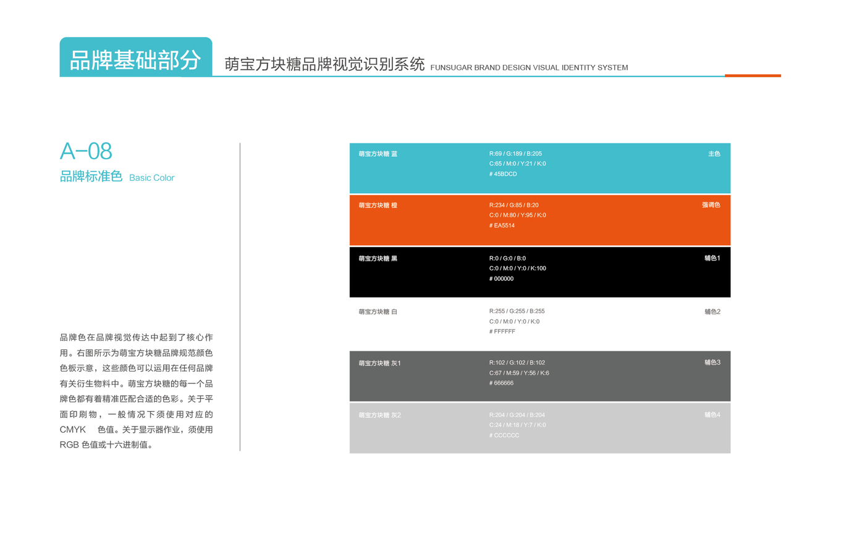Click the 辅色1 label
The width and height of the screenshot is (844, 537).
(712, 258)
